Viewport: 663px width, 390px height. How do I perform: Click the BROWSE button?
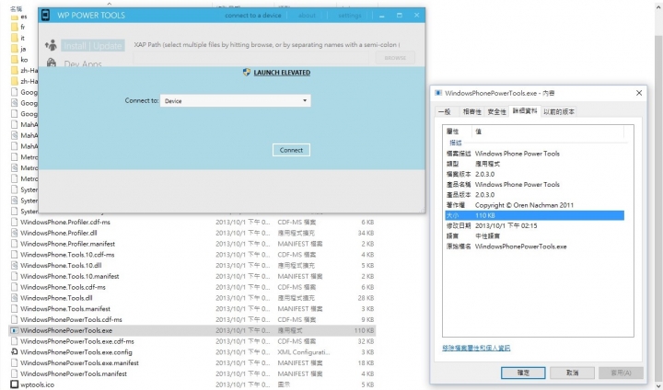pyautogui.click(x=395, y=58)
